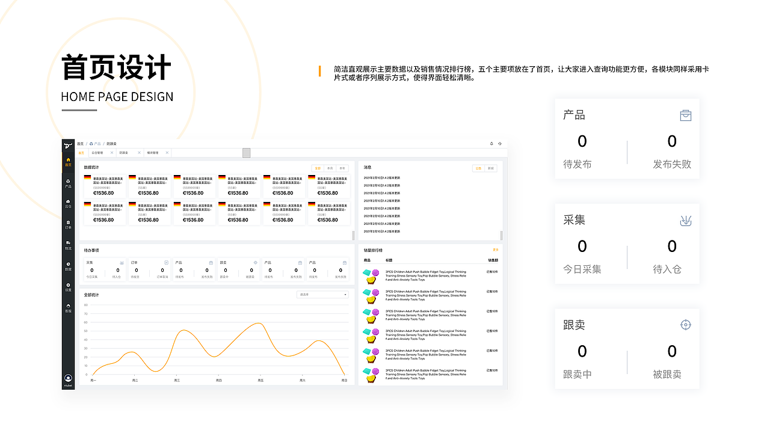Screen dimensions: 770x433
Task: Click 订单 card icon in 待办事项
Action: coord(166,263)
